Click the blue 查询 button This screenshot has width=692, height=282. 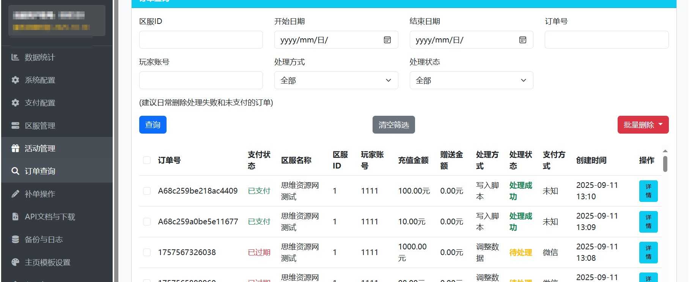pyautogui.click(x=153, y=125)
